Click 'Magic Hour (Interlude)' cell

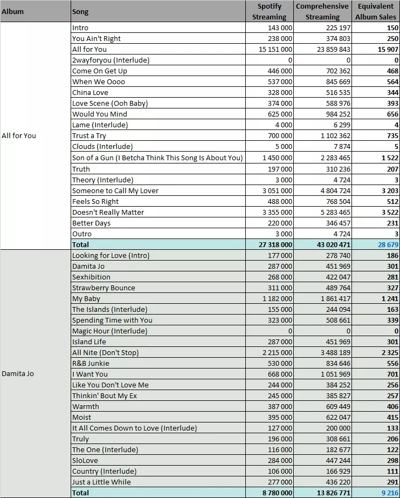click(158, 331)
